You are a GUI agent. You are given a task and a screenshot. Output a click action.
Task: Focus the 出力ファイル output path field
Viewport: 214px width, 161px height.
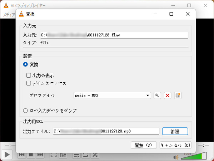[x=106, y=131]
